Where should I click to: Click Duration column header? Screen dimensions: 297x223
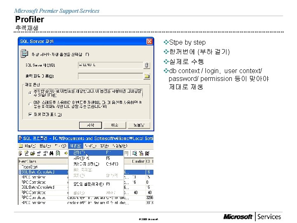[x=139, y=161]
